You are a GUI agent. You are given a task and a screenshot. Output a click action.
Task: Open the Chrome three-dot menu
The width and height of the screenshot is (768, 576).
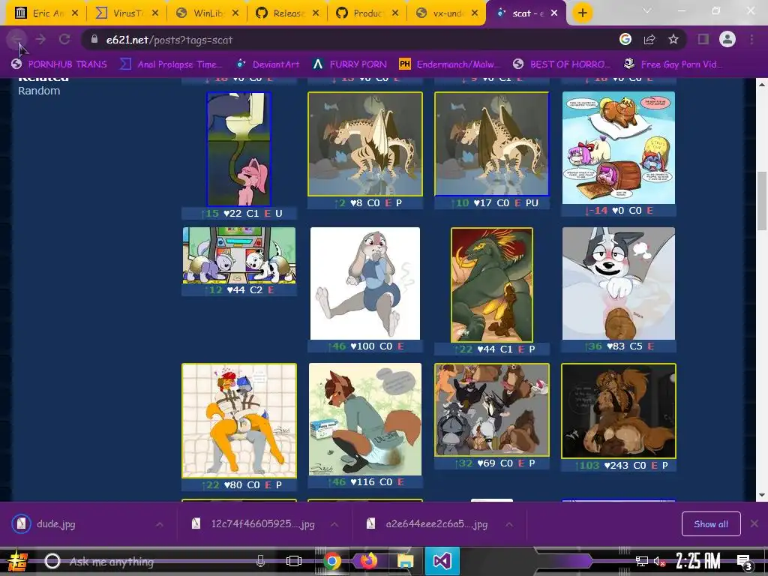click(x=751, y=40)
